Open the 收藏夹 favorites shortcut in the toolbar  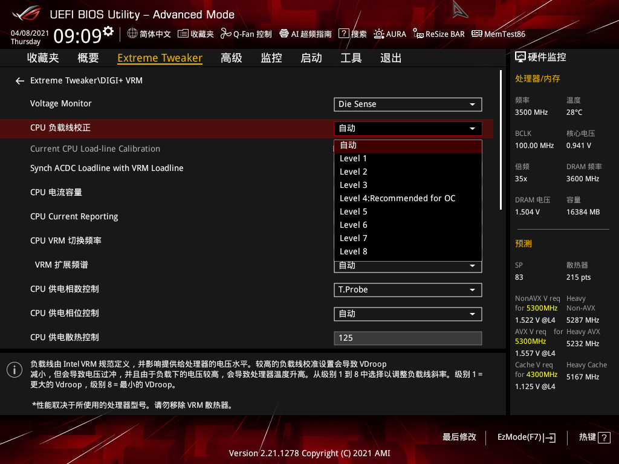coord(196,34)
